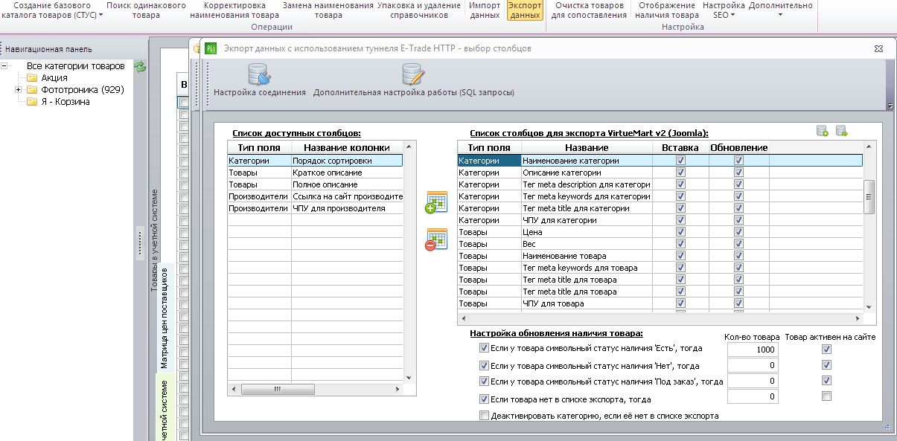Open Упаковка и удаление справочников
897x441 pixels.
coord(419,10)
